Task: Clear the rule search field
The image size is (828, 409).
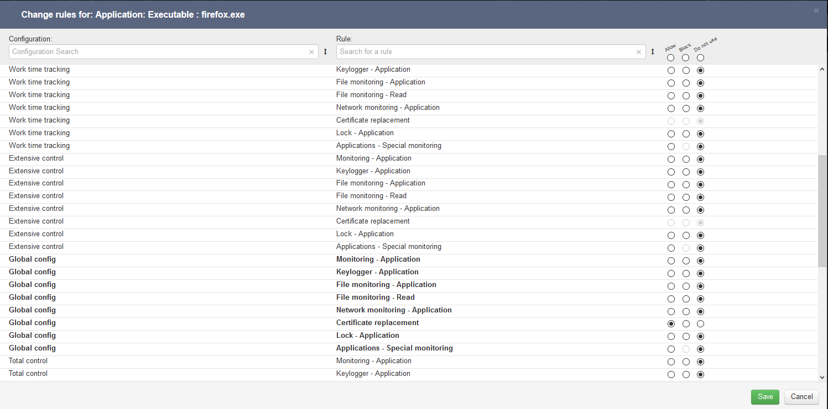Action: tap(639, 52)
